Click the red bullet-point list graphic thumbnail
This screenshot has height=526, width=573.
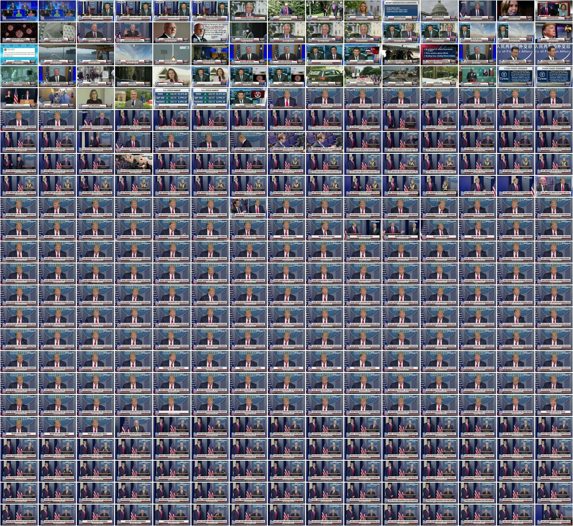coord(439,55)
